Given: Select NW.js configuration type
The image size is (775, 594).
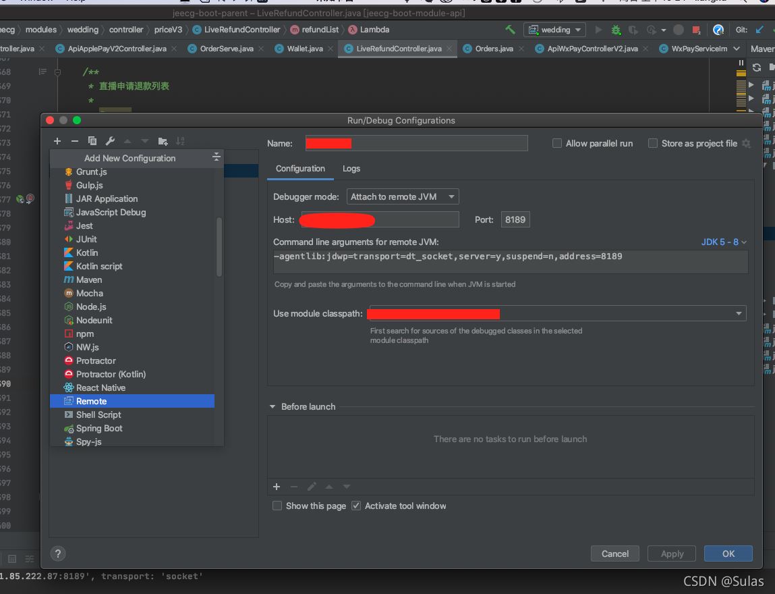Looking at the screenshot, I should [132, 347].
